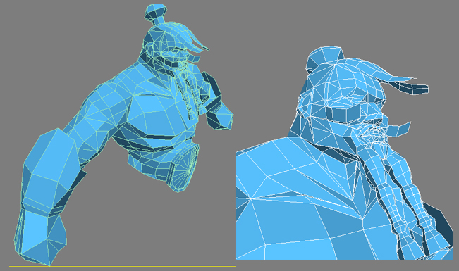Click the yellow ground line under the model
The height and width of the screenshot is (271, 459).
123,266
